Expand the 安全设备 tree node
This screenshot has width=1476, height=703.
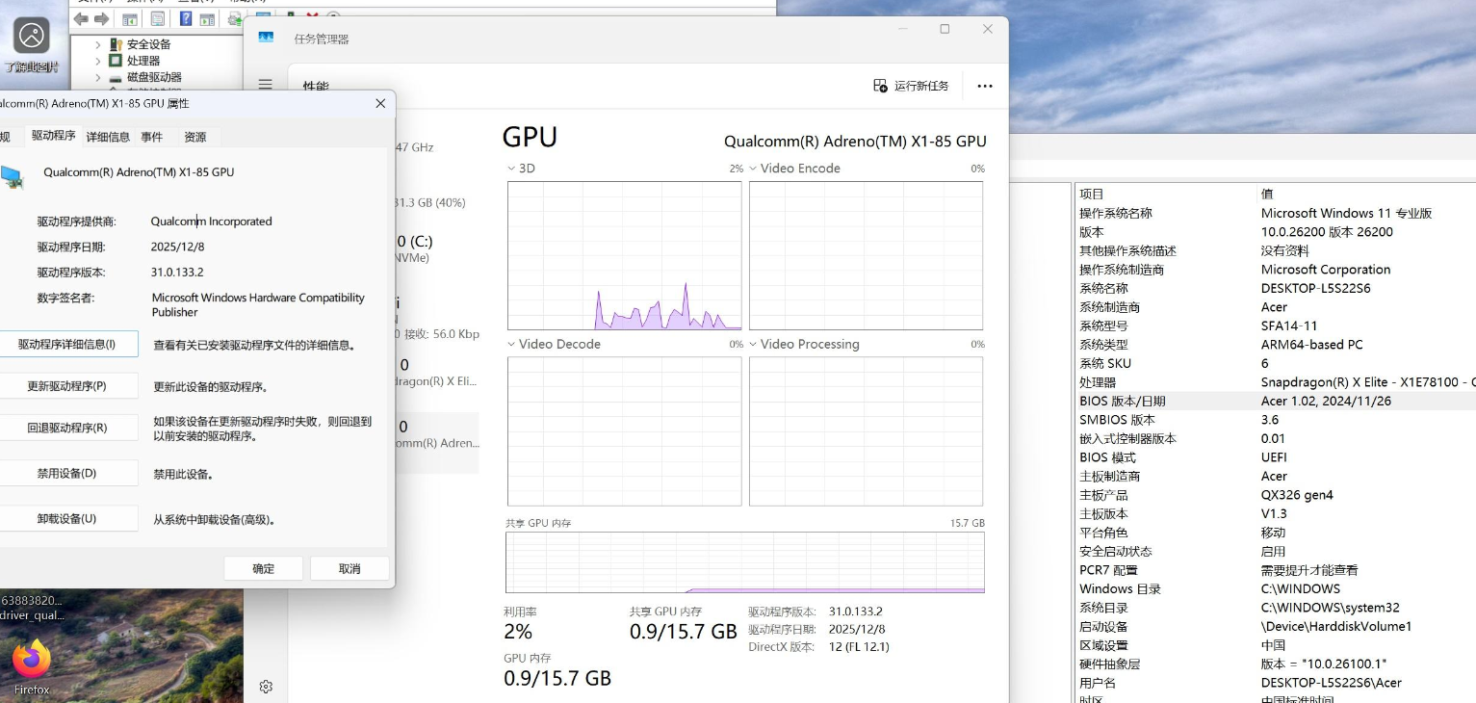(98, 44)
